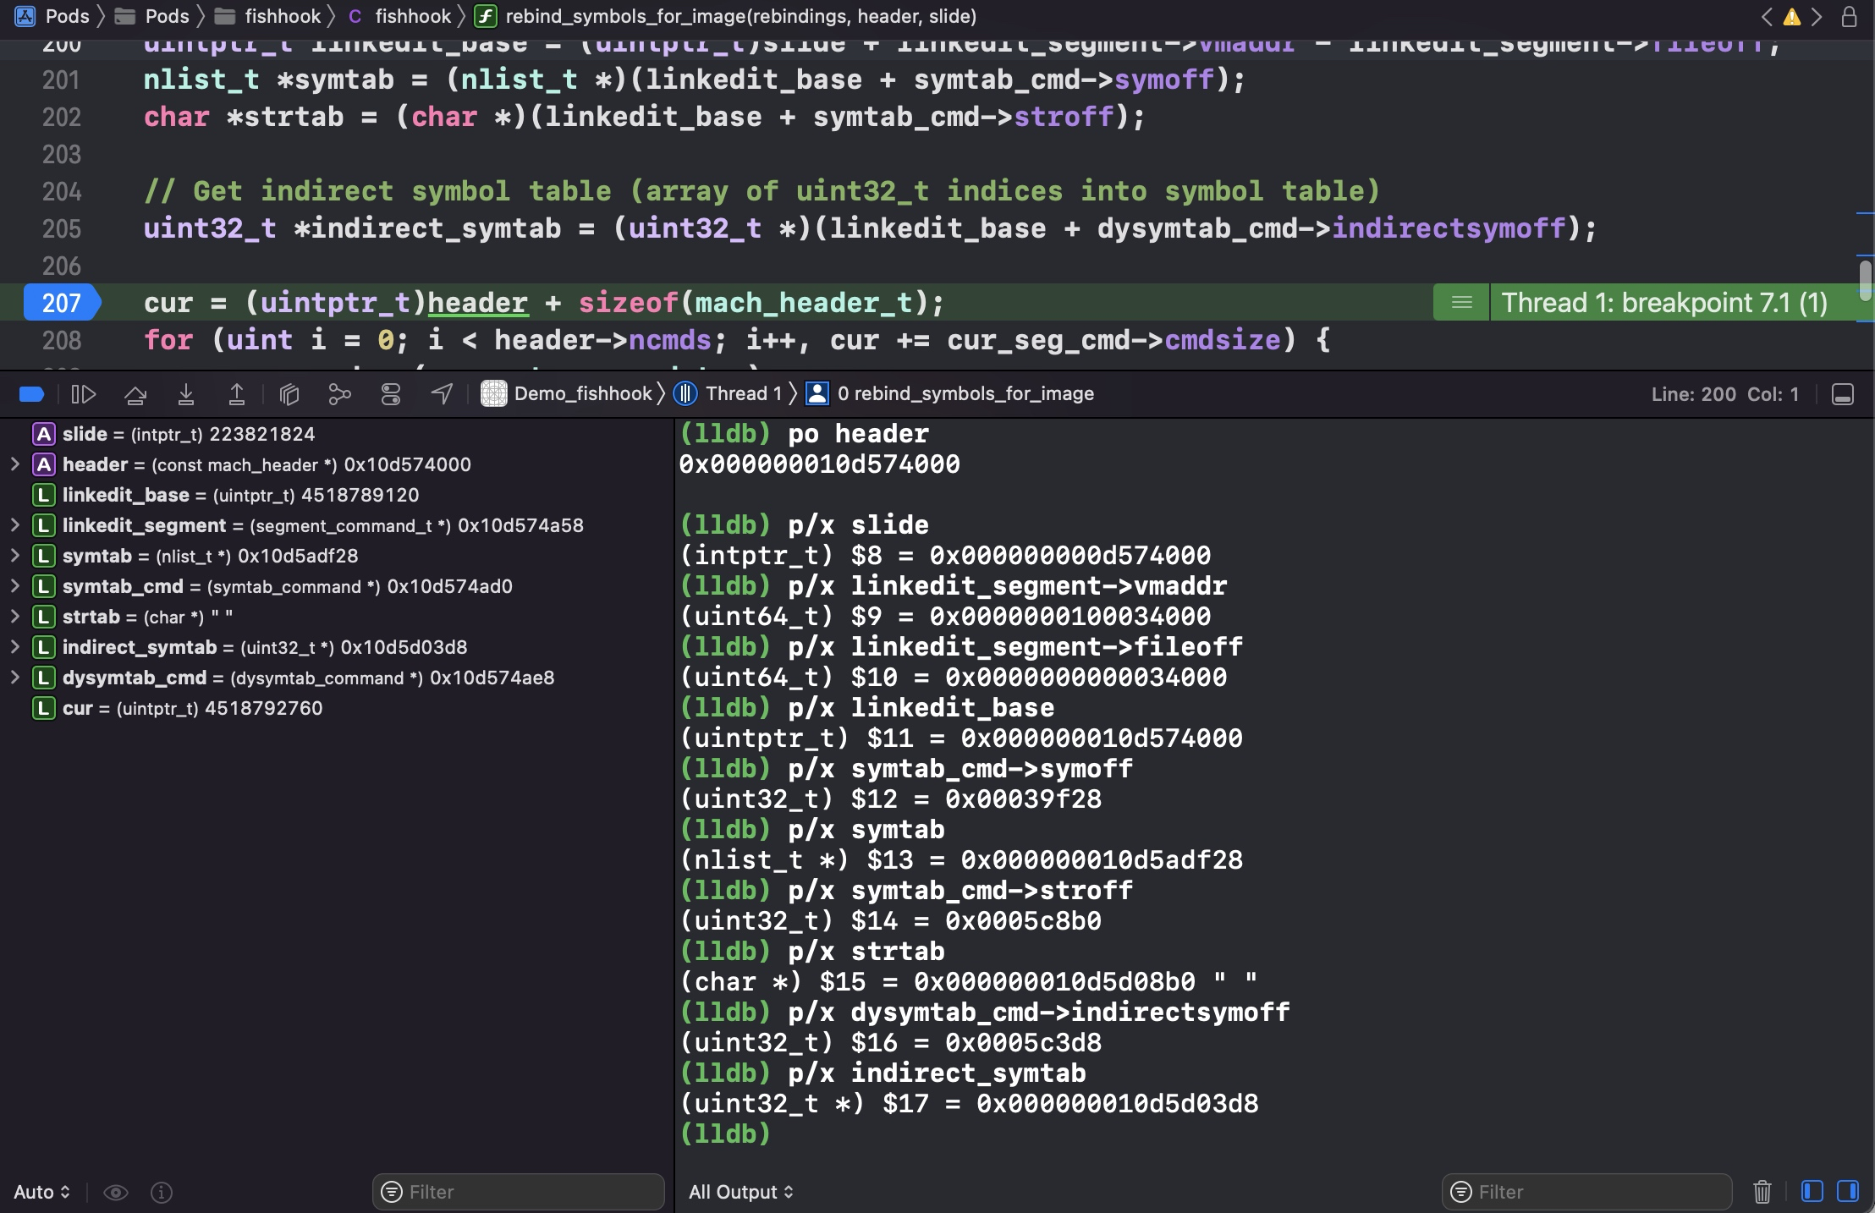Toggle console pane visibility
Image resolution: width=1875 pixels, height=1213 pixels.
[x=1848, y=1192]
